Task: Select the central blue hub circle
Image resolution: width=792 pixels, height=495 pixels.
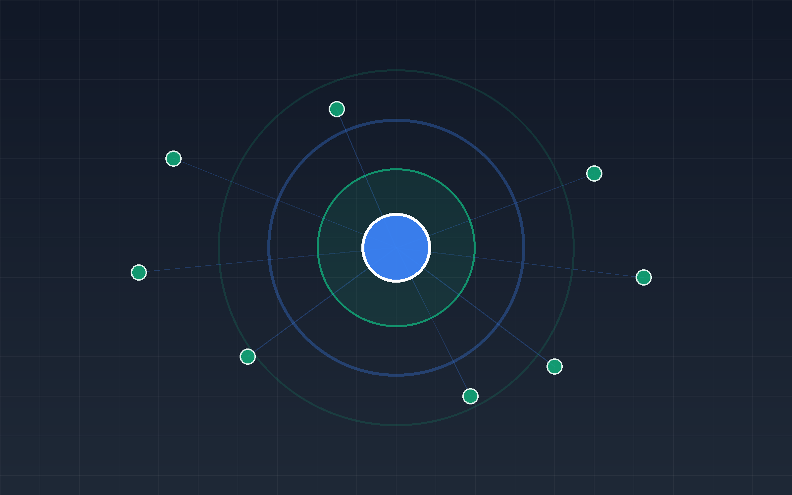Action: click(396, 247)
